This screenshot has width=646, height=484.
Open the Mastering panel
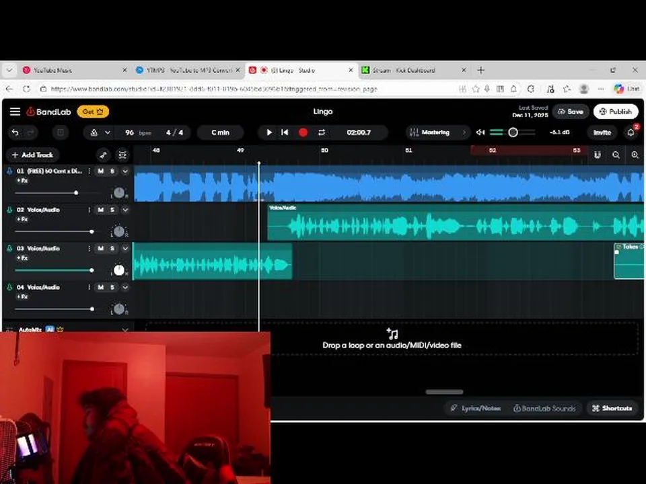pyautogui.click(x=437, y=132)
